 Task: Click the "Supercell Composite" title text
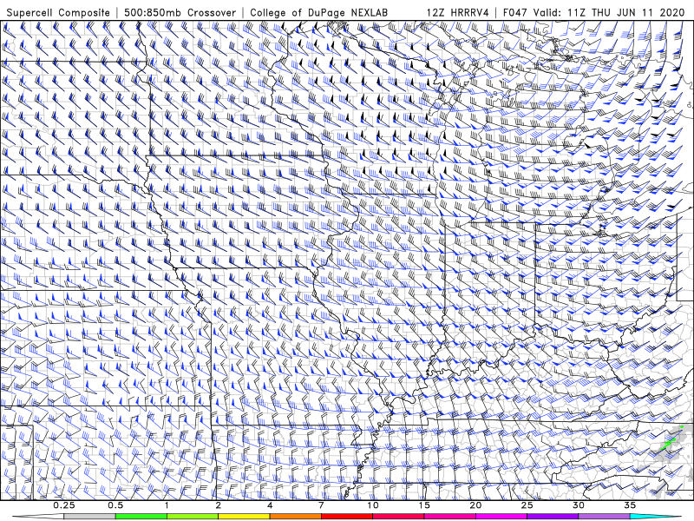[58, 12]
